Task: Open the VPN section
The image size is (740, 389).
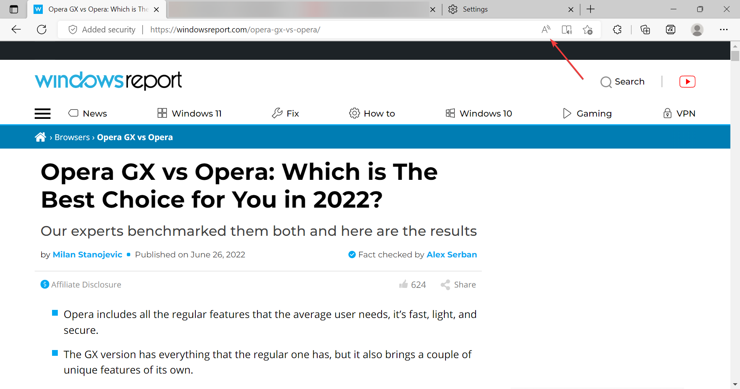Action: pos(679,113)
